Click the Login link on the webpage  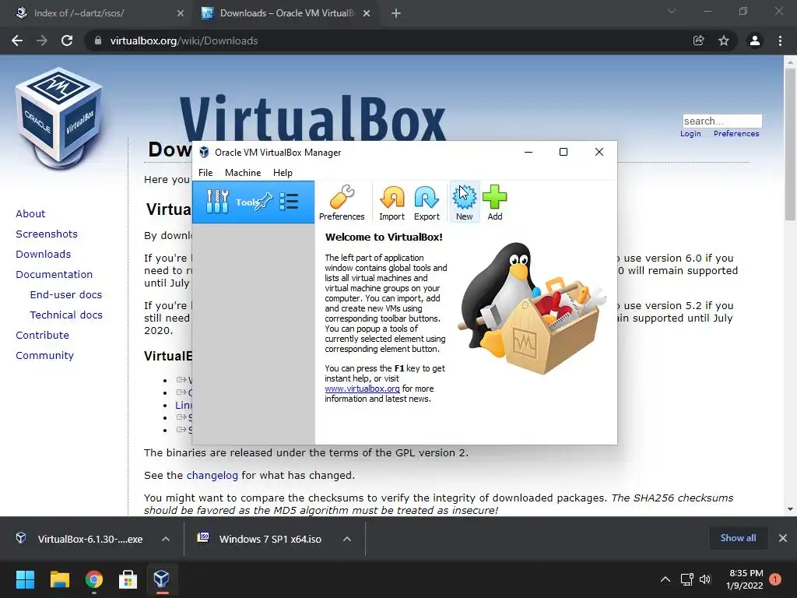click(691, 134)
